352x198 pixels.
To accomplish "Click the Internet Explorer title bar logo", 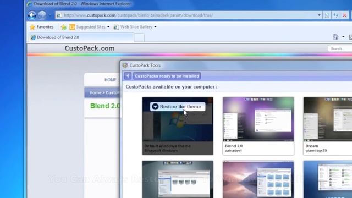I will coord(29,4).
